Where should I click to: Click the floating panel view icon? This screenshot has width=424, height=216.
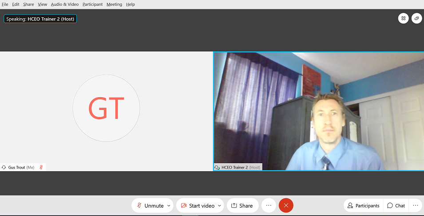416,18
